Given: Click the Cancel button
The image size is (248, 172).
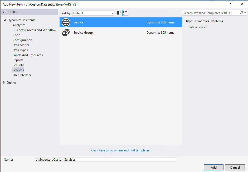Looking at the screenshot, I should (x=235, y=168).
